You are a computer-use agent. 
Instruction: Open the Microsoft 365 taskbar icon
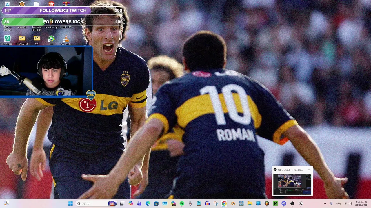(x=173, y=203)
